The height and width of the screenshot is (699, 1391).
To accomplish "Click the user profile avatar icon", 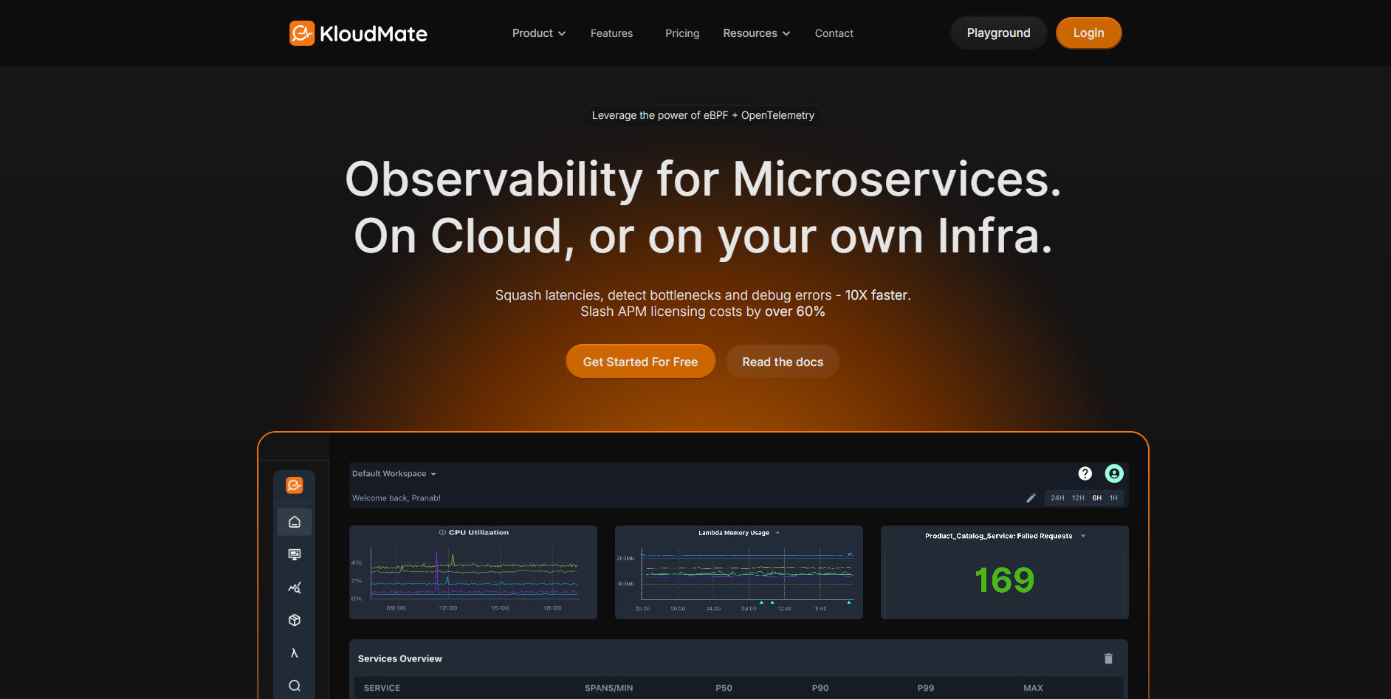I will click(1113, 474).
